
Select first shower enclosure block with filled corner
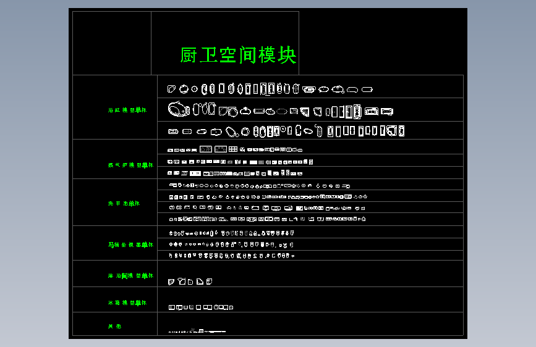pos(171,282)
